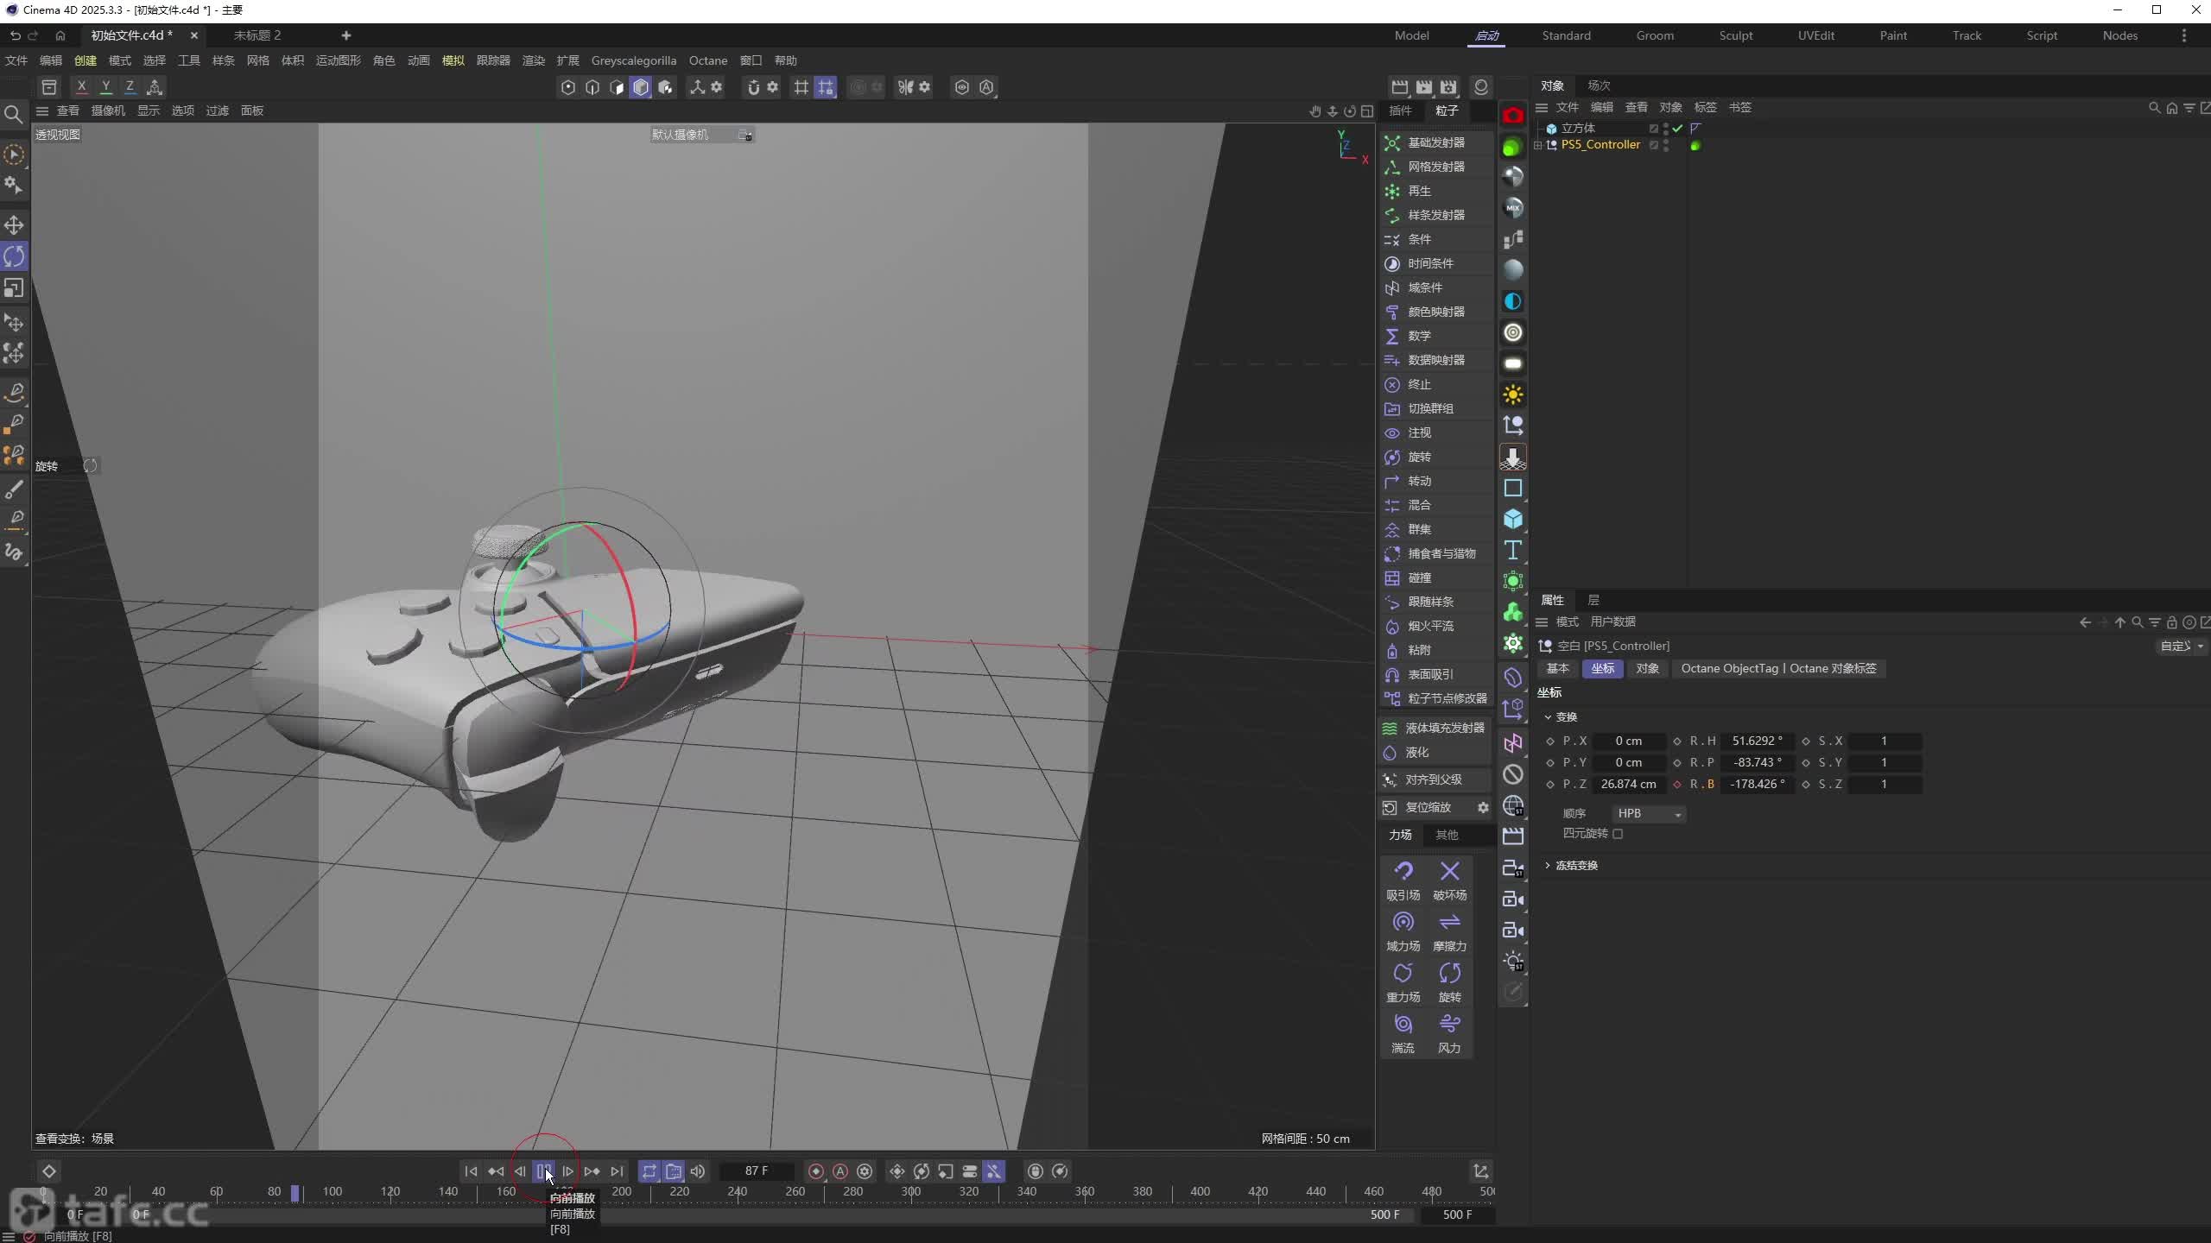This screenshot has height=1243, width=2211.
Task: Click the R.H rotation value field
Action: (1757, 741)
